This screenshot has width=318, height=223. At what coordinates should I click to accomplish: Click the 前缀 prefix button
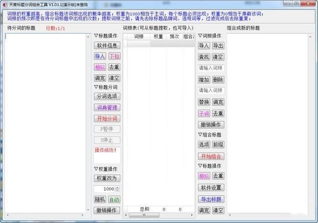pyautogui.click(x=218, y=145)
